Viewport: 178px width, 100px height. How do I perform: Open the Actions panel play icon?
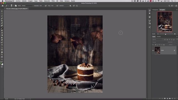[x=150, y=13]
